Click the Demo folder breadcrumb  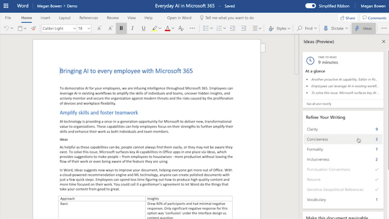click(x=72, y=6)
